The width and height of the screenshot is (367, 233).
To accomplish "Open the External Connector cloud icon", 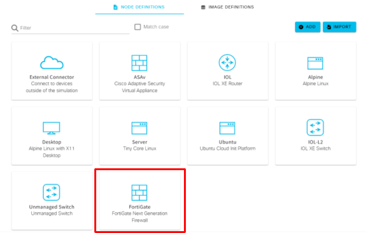I will [52, 63].
